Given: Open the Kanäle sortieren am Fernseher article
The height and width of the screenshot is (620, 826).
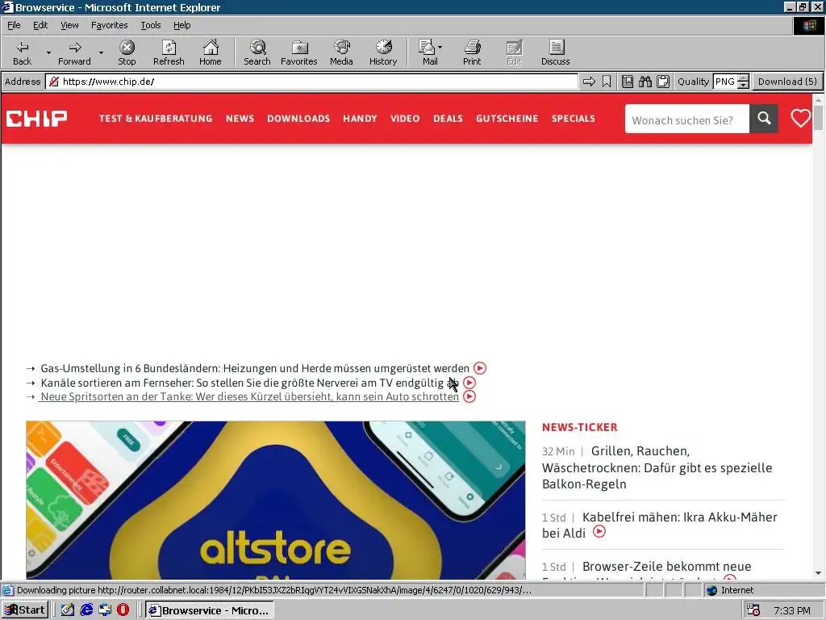Looking at the screenshot, I should click(x=250, y=382).
